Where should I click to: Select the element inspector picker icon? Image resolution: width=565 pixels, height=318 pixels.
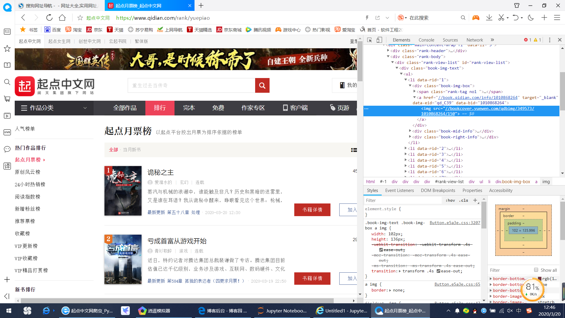pyautogui.click(x=370, y=40)
